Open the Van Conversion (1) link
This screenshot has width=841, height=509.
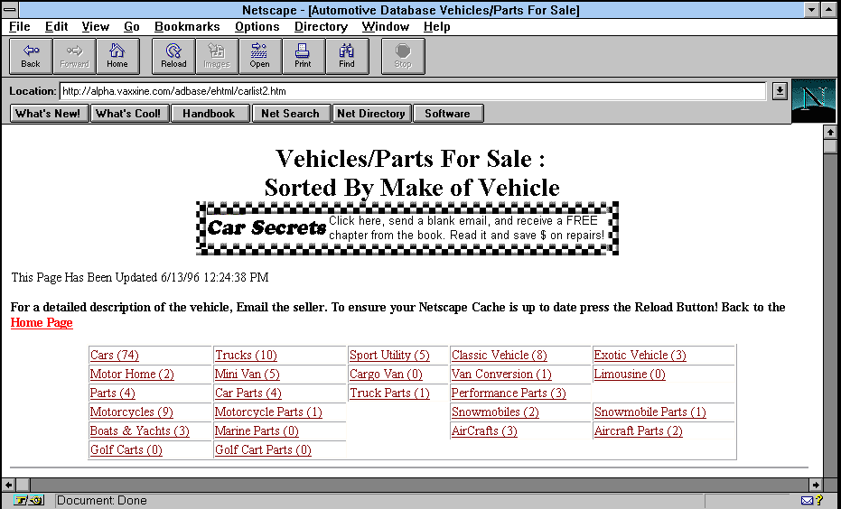tap(501, 374)
